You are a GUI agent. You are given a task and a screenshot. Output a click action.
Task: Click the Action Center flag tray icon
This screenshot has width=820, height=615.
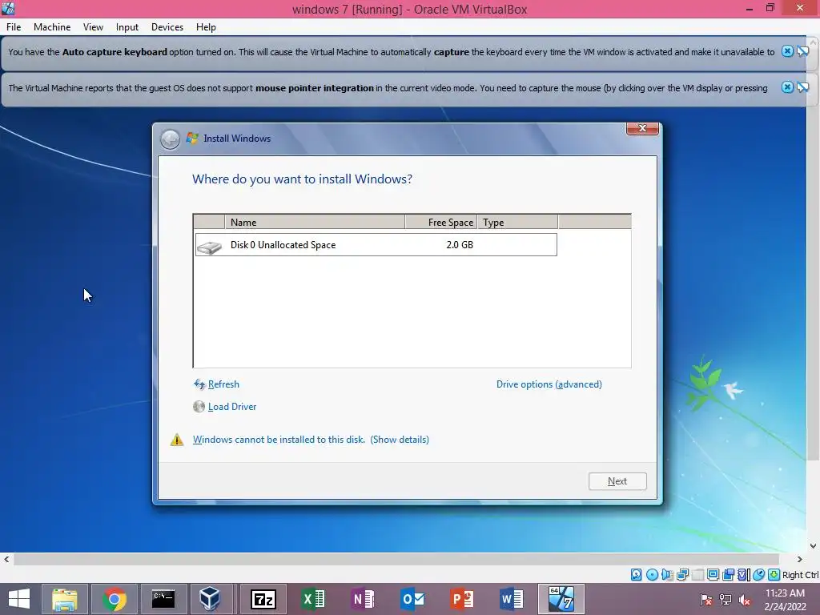[706, 600]
